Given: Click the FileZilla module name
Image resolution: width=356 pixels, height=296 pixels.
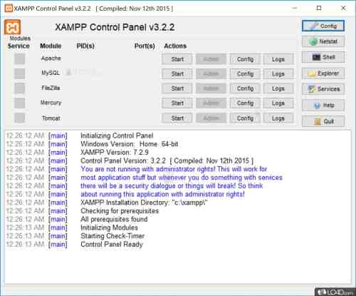Looking at the screenshot, I should point(51,88).
